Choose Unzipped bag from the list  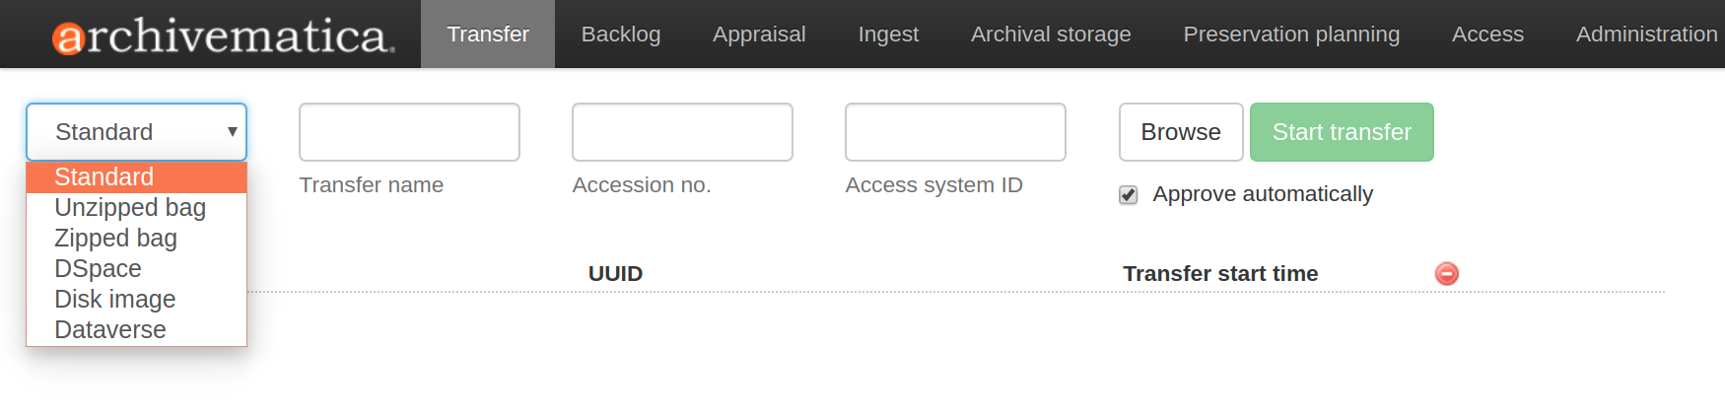click(x=130, y=207)
